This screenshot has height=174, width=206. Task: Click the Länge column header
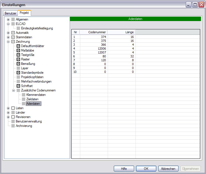121,32
